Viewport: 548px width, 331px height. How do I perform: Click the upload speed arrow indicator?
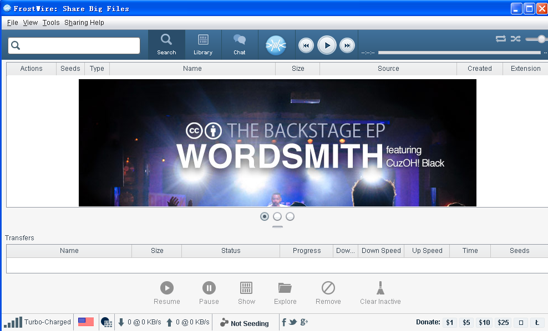(170, 322)
